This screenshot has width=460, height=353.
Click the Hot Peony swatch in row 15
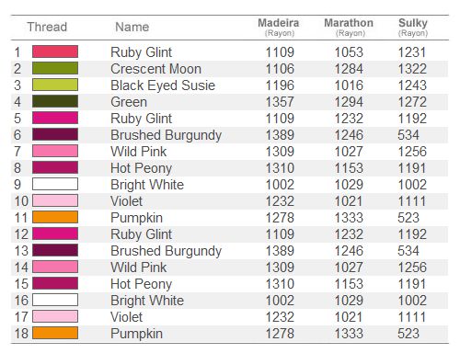(x=55, y=283)
